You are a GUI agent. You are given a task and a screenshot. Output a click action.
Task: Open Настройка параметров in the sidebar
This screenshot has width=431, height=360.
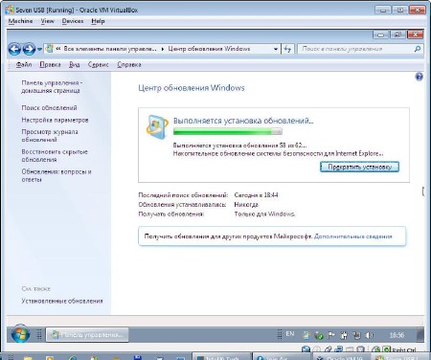click(x=55, y=120)
